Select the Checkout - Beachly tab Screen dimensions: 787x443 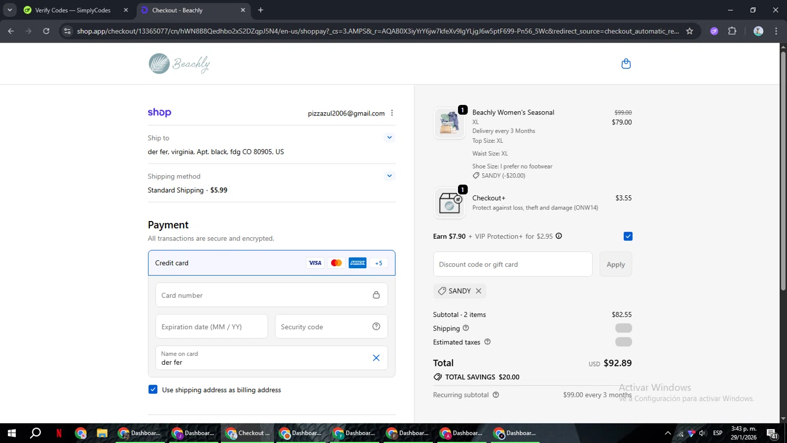pos(192,10)
